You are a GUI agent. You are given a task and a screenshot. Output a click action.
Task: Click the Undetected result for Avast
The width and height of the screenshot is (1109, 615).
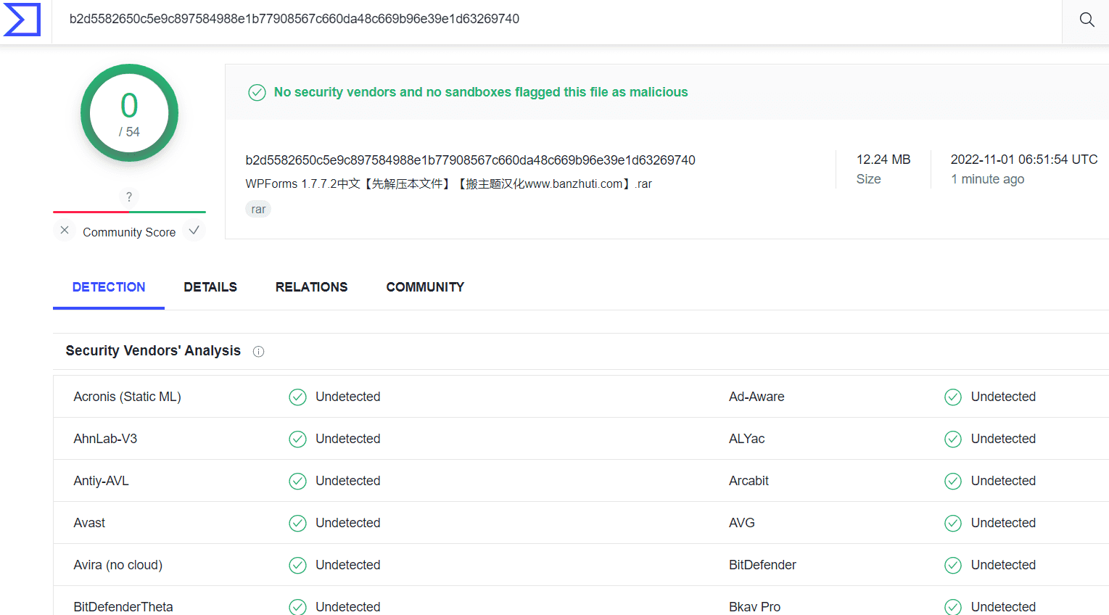[x=347, y=523]
